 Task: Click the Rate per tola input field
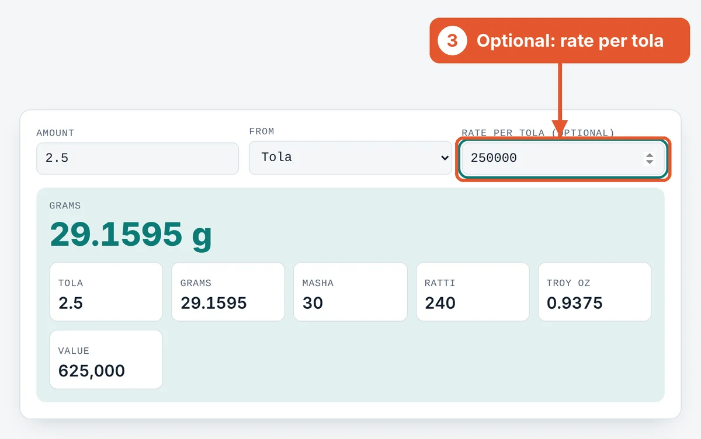(x=563, y=158)
